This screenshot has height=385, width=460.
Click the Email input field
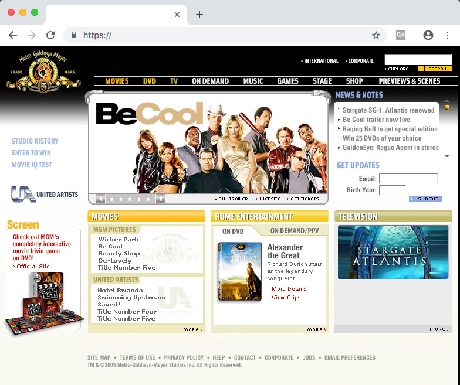click(x=408, y=178)
